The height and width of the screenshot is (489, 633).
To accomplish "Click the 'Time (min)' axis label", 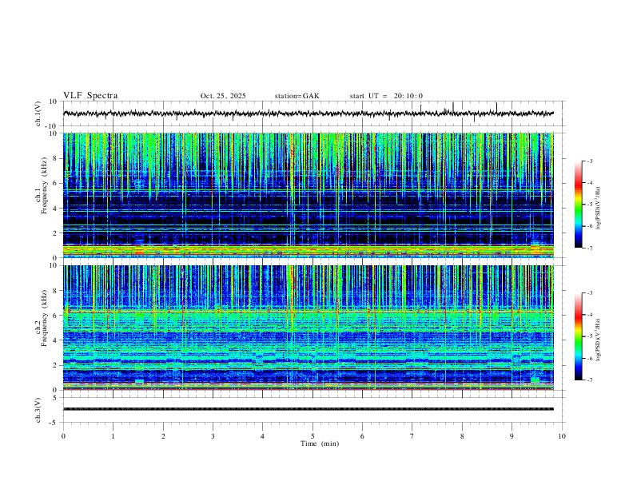I will click(320, 443).
